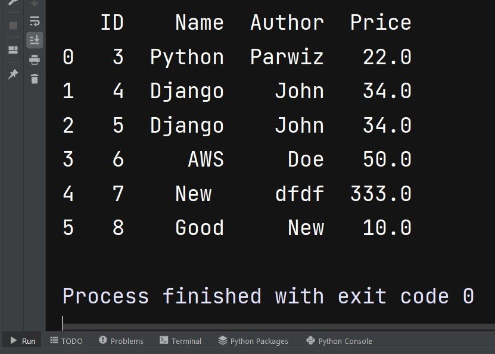Click the Print console output icon
This screenshot has height=354, width=495.
tap(35, 59)
